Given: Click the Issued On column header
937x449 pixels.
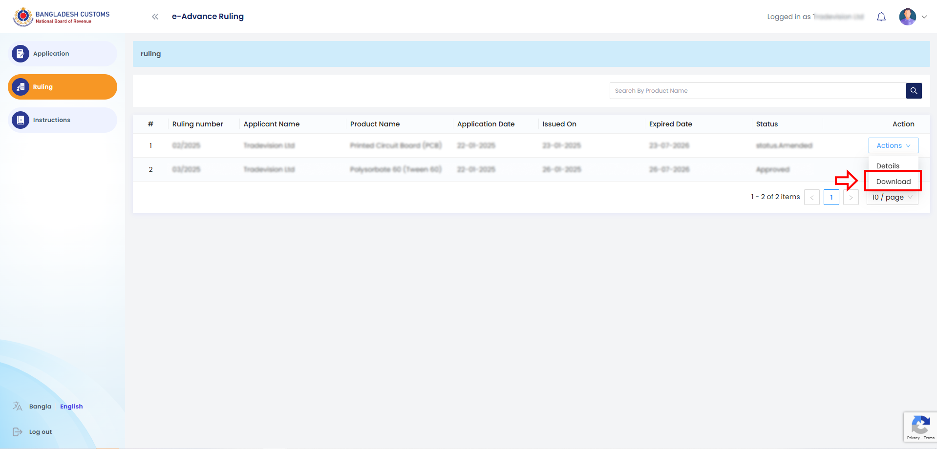Looking at the screenshot, I should (559, 124).
